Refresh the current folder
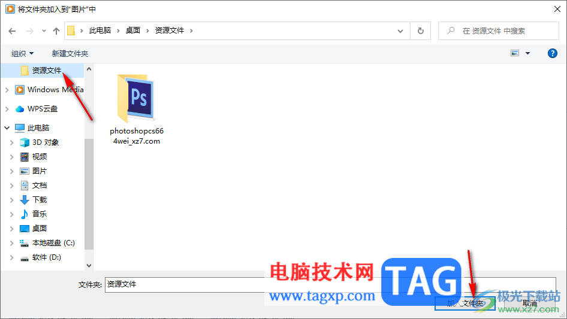The width and height of the screenshot is (567, 319). coord(421,31)
